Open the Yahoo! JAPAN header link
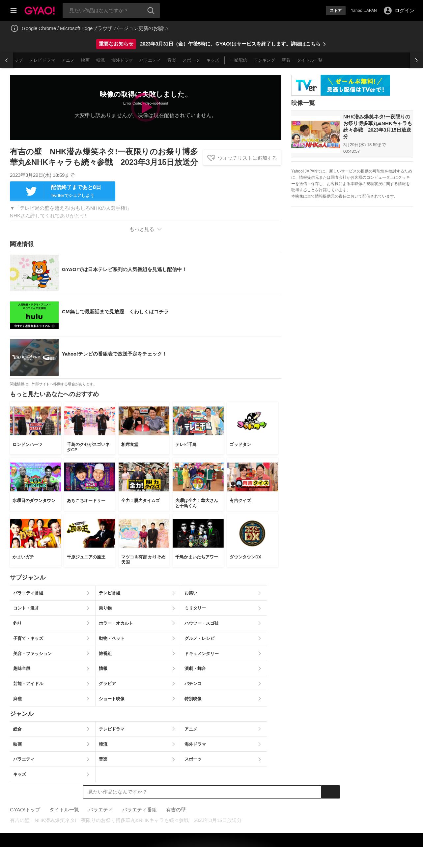The height and width of the screenshot is (847, 423). (x=364, y=11)
